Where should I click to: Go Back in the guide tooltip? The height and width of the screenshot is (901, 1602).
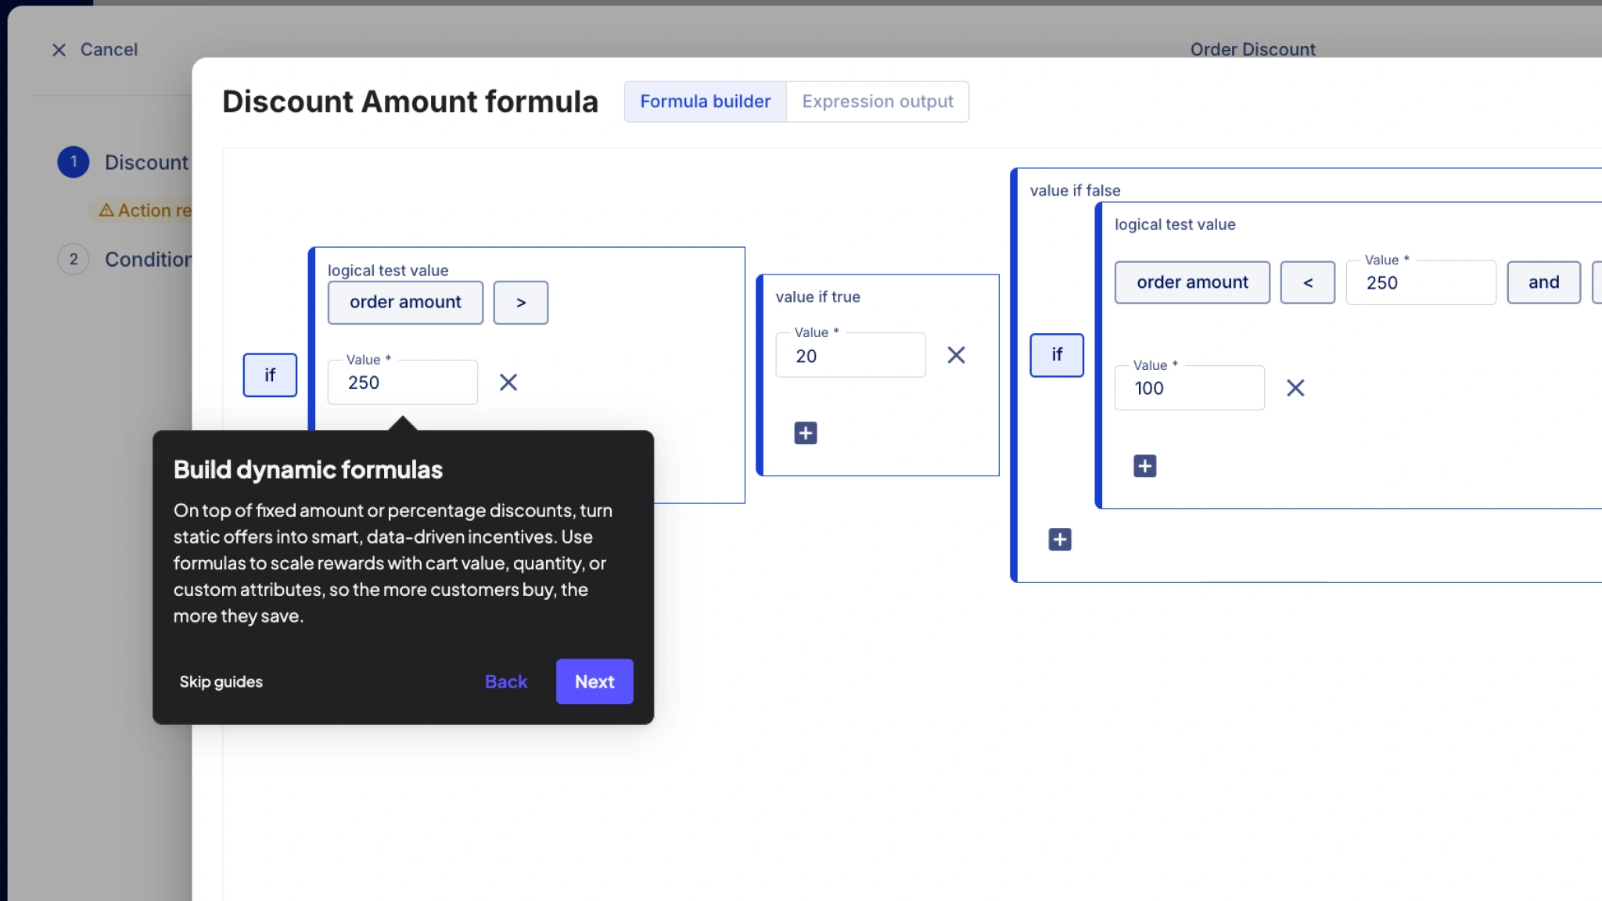tap(506, 681)
